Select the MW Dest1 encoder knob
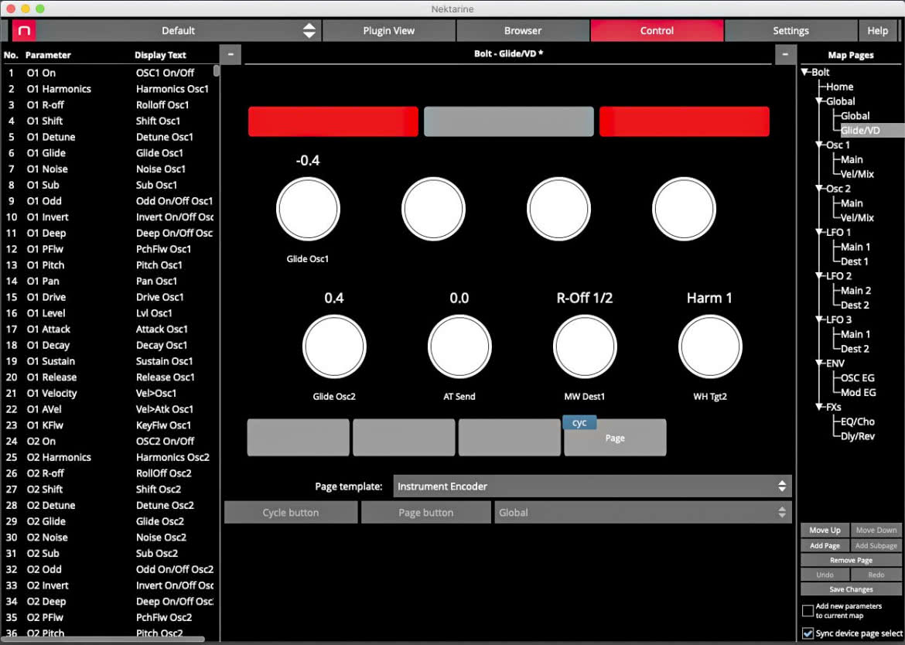The image size is (905, 645). tap(585, 346)
